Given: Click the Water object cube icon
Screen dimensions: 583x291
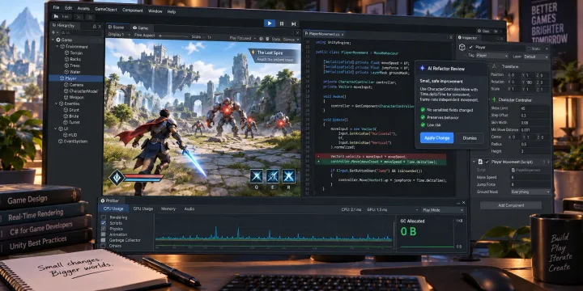Looking at the screenshot, I should (66, 72).
